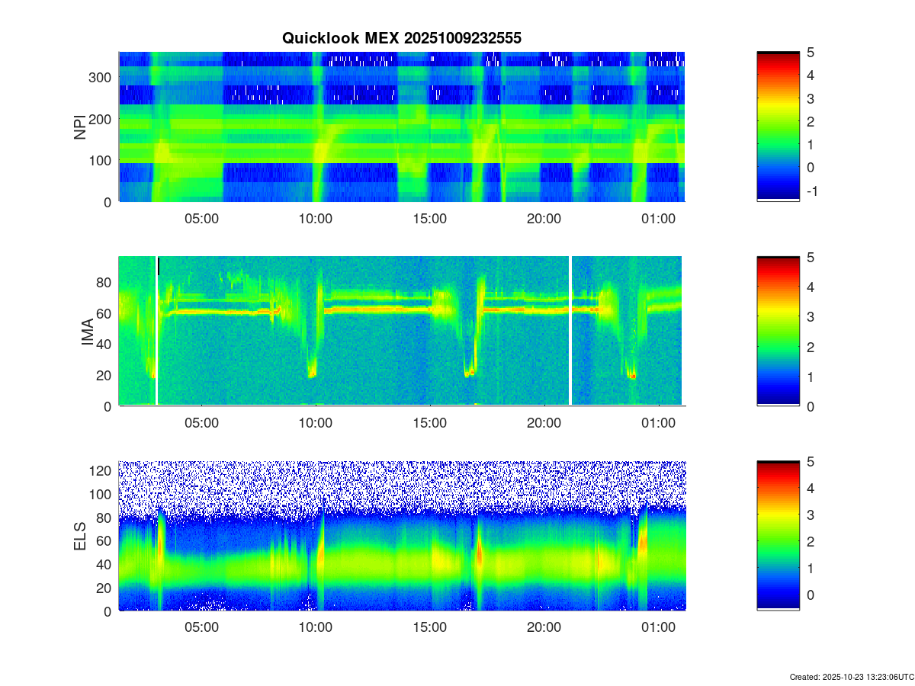Click the 20:00 tick label under ELS plot
Viewport: 915px width, 686px height.
544,627
